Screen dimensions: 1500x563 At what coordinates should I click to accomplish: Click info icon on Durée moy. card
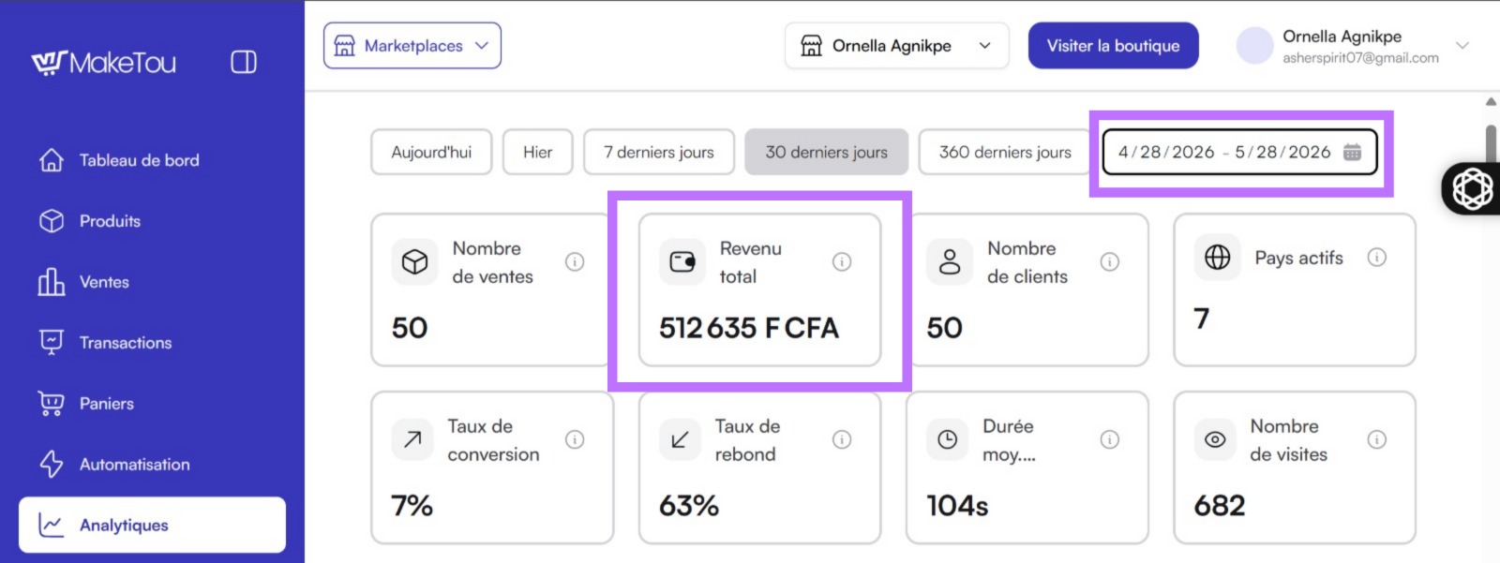pyautogui.click(x=1109, y=440)
